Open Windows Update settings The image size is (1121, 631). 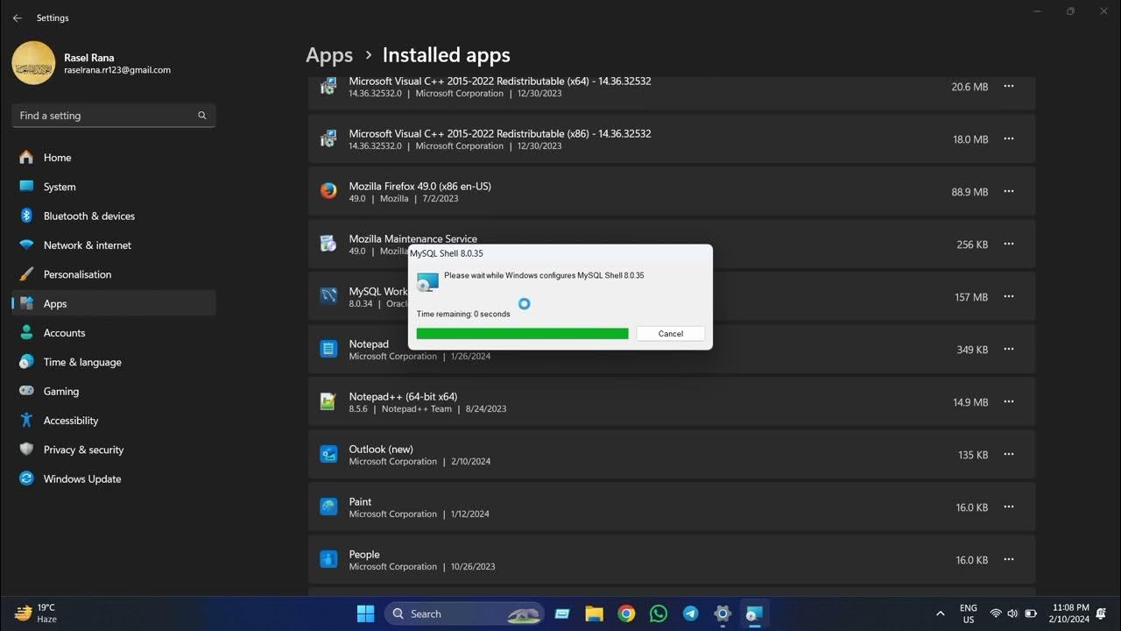pos(114,479)
